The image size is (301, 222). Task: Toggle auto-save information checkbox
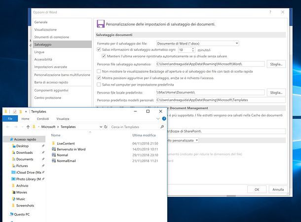[x=99, y=49]
